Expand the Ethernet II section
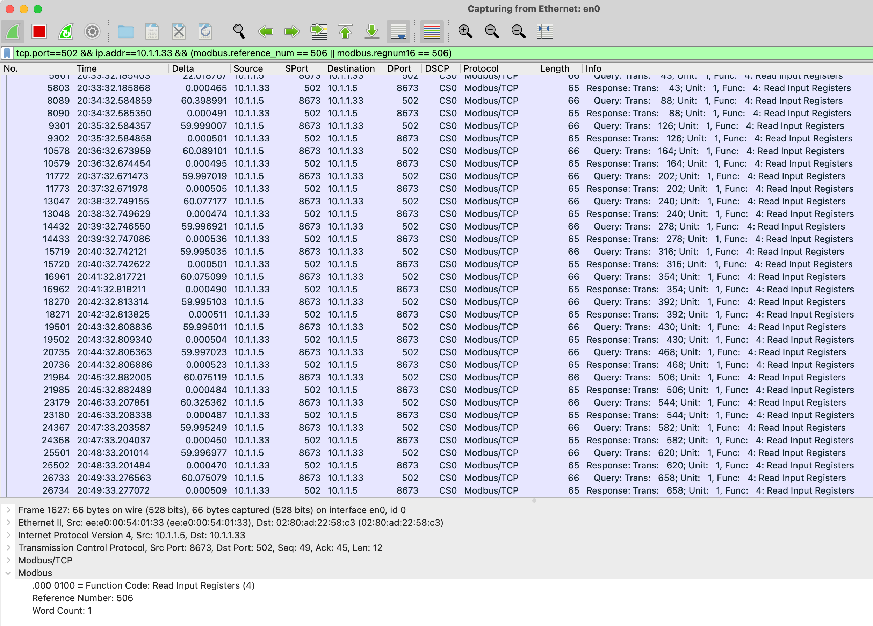Screen dimensions: 873x626 click(8, 523)
